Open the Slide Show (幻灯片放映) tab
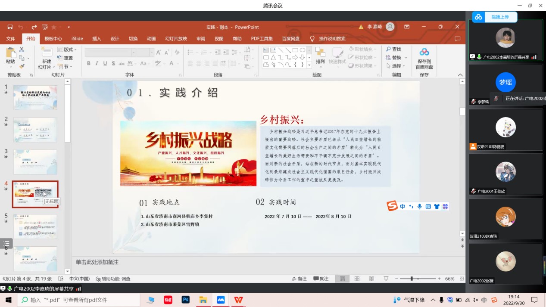The image size is (546, 307). click(176, 39)
